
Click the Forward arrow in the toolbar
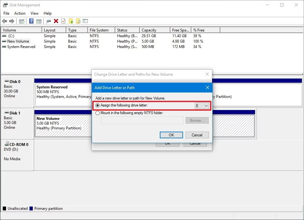pos(12,21)
